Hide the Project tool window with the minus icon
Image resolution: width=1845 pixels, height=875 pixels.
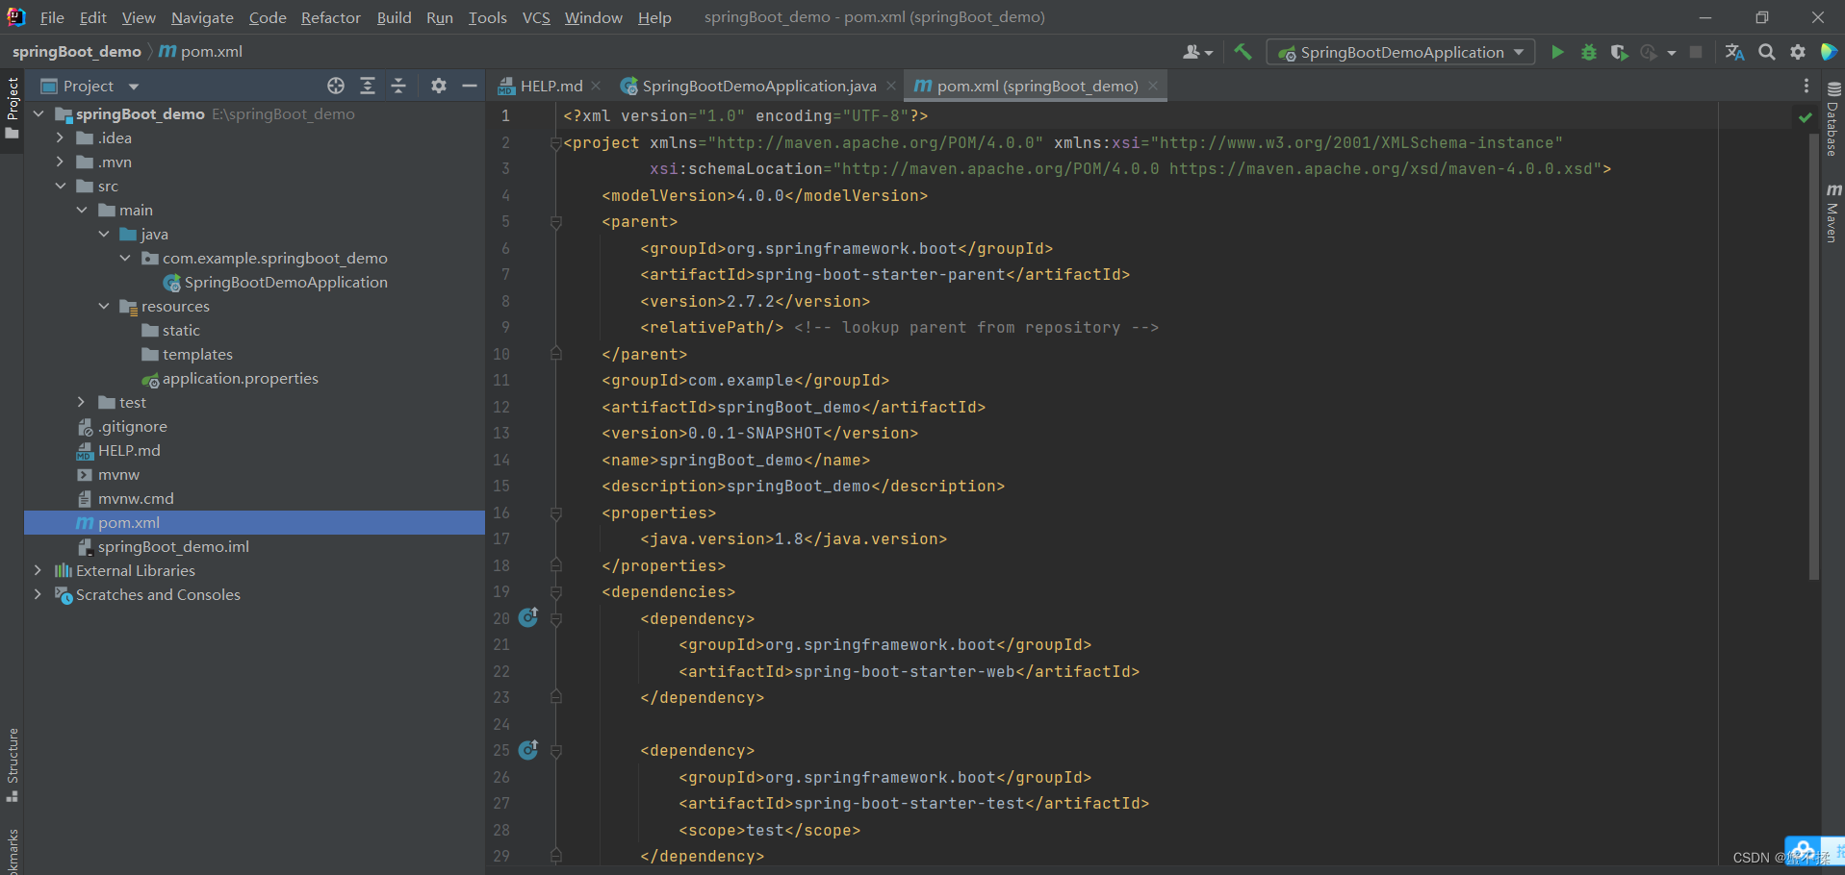pyautogui.click(x=470, y=86)
